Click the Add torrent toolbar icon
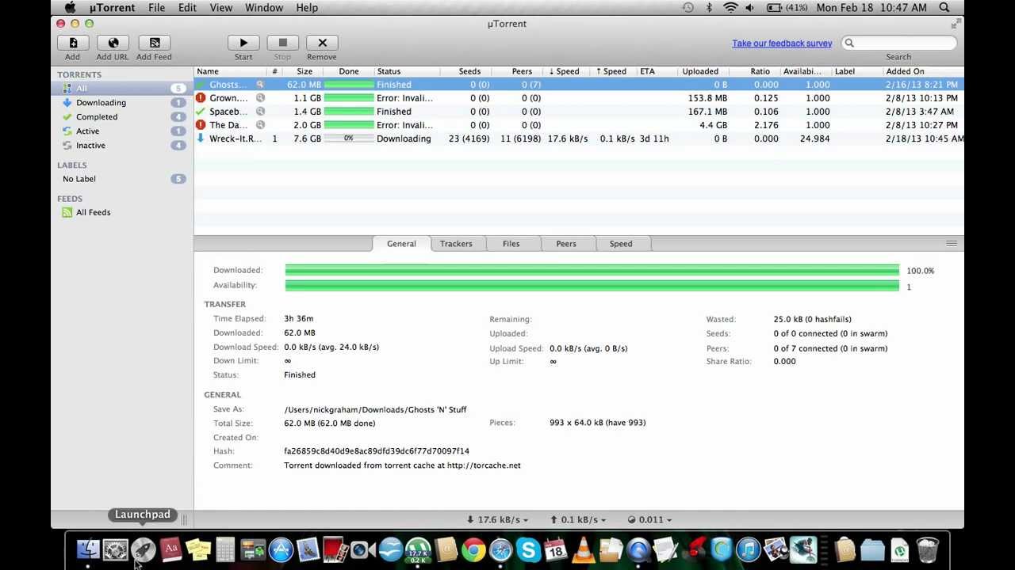The image size is (1015, 570). [x=73, y=43]
